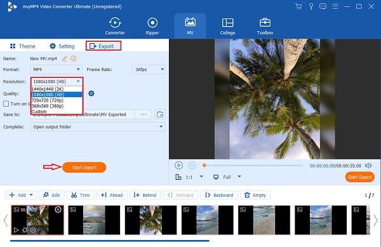Click the left Start Export button

(x=84, y=168)
